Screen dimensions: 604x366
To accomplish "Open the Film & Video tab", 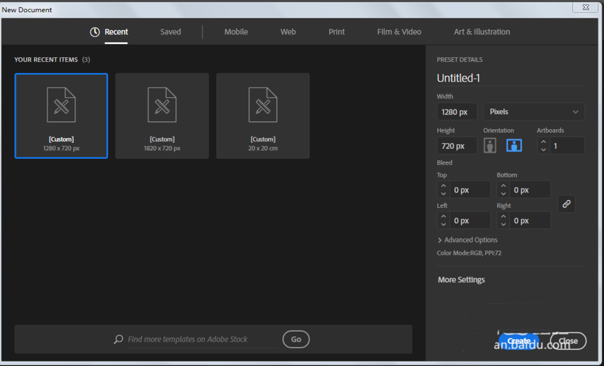I will tap(399, 32).
